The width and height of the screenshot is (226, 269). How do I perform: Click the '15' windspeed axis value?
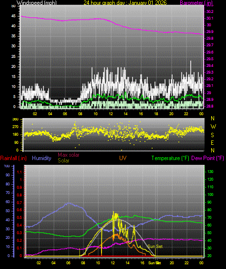(13, 76)
